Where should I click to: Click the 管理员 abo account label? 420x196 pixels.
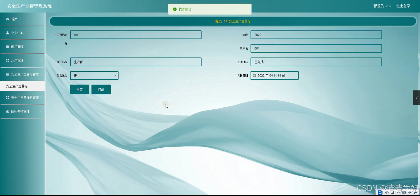[382, 6]
